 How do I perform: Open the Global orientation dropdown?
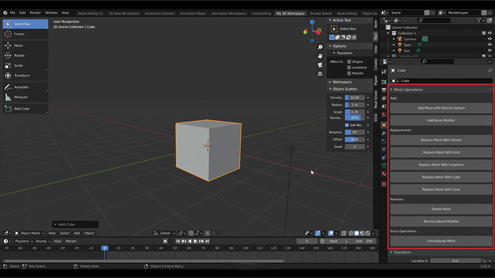[x=165, y=233]
